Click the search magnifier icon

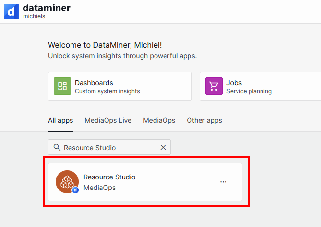[x=57, y=147]
